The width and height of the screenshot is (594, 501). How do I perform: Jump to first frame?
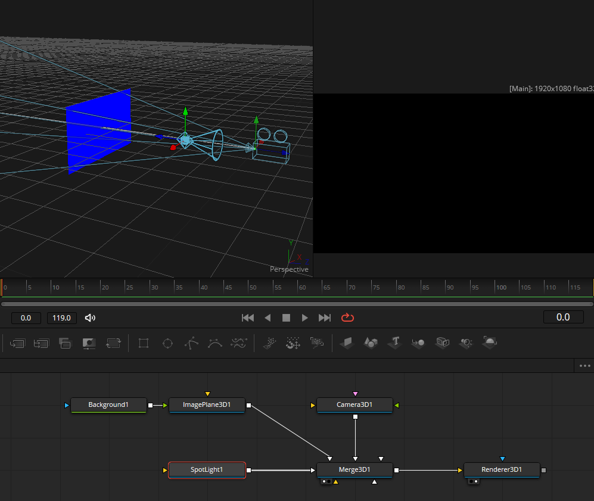248,318
